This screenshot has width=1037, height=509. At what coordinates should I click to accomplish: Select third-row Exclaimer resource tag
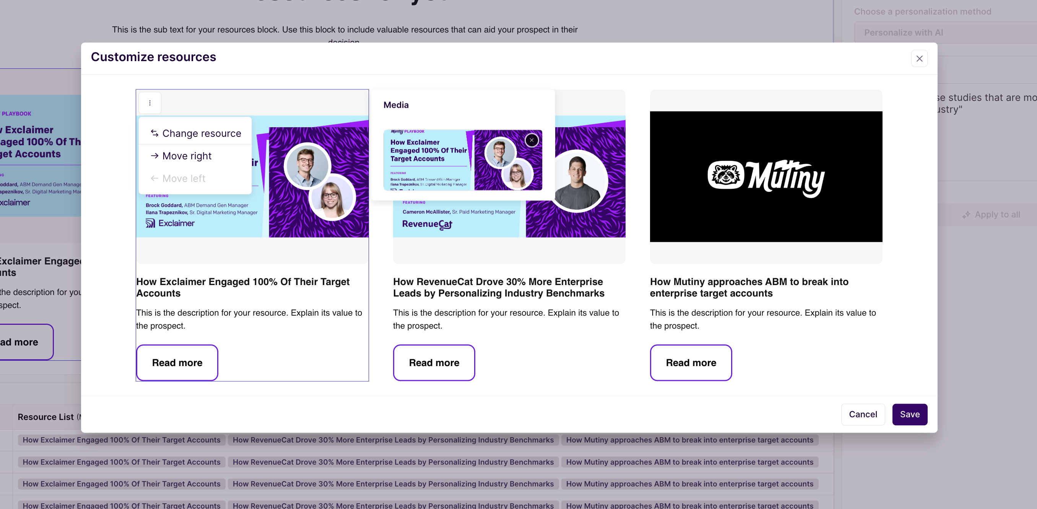click(121, 484)
